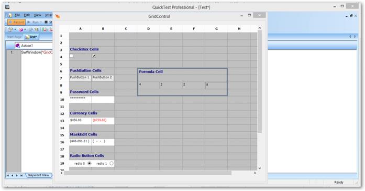This screenshot has width=365, height=191.
Task: Click the grayed-out icon after the pink action icon
Action: pos(30,29)
